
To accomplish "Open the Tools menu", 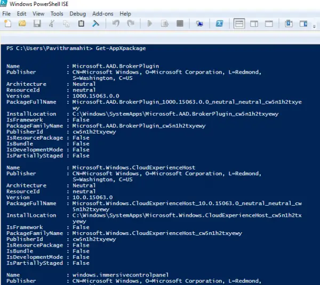I will 57,14.
